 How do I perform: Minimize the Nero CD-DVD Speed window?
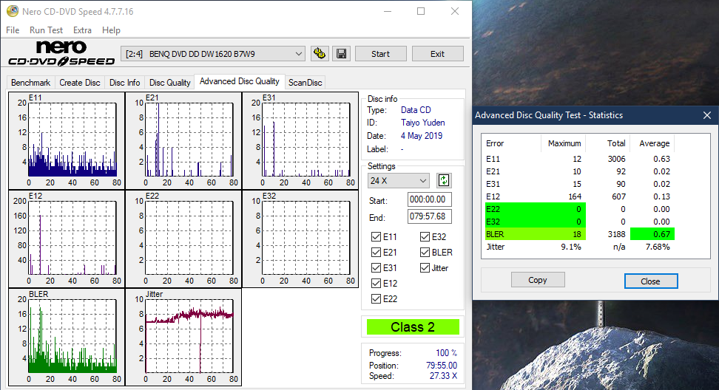click(x=387, y=11)
